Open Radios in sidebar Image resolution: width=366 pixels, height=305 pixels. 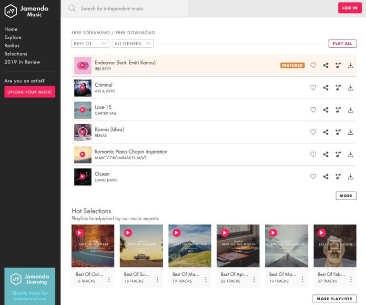click(x=12, y=45)
